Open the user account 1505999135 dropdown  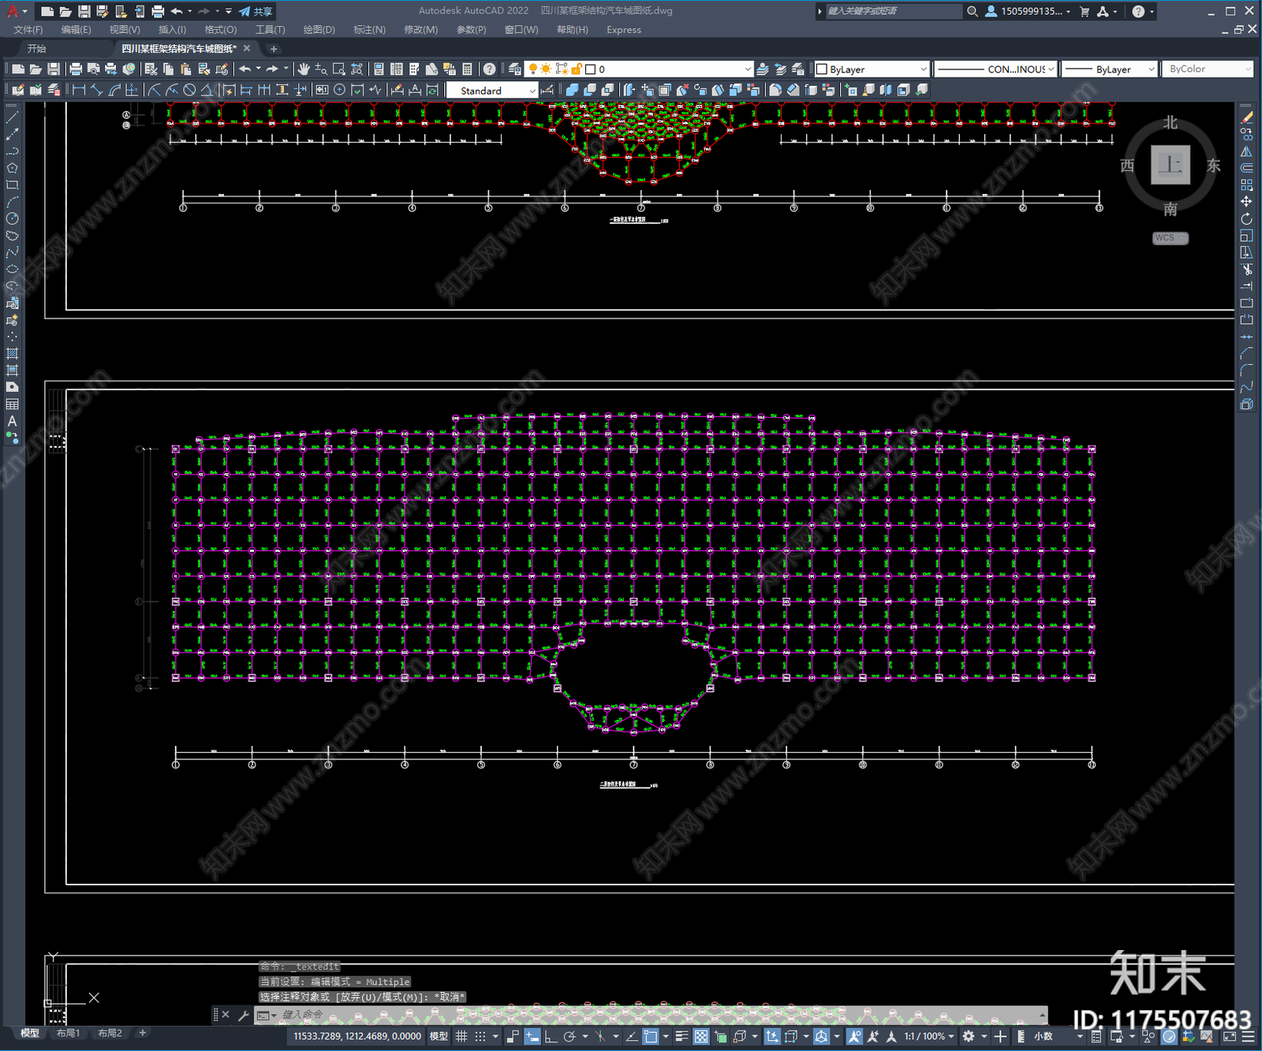pos(1028,11)
